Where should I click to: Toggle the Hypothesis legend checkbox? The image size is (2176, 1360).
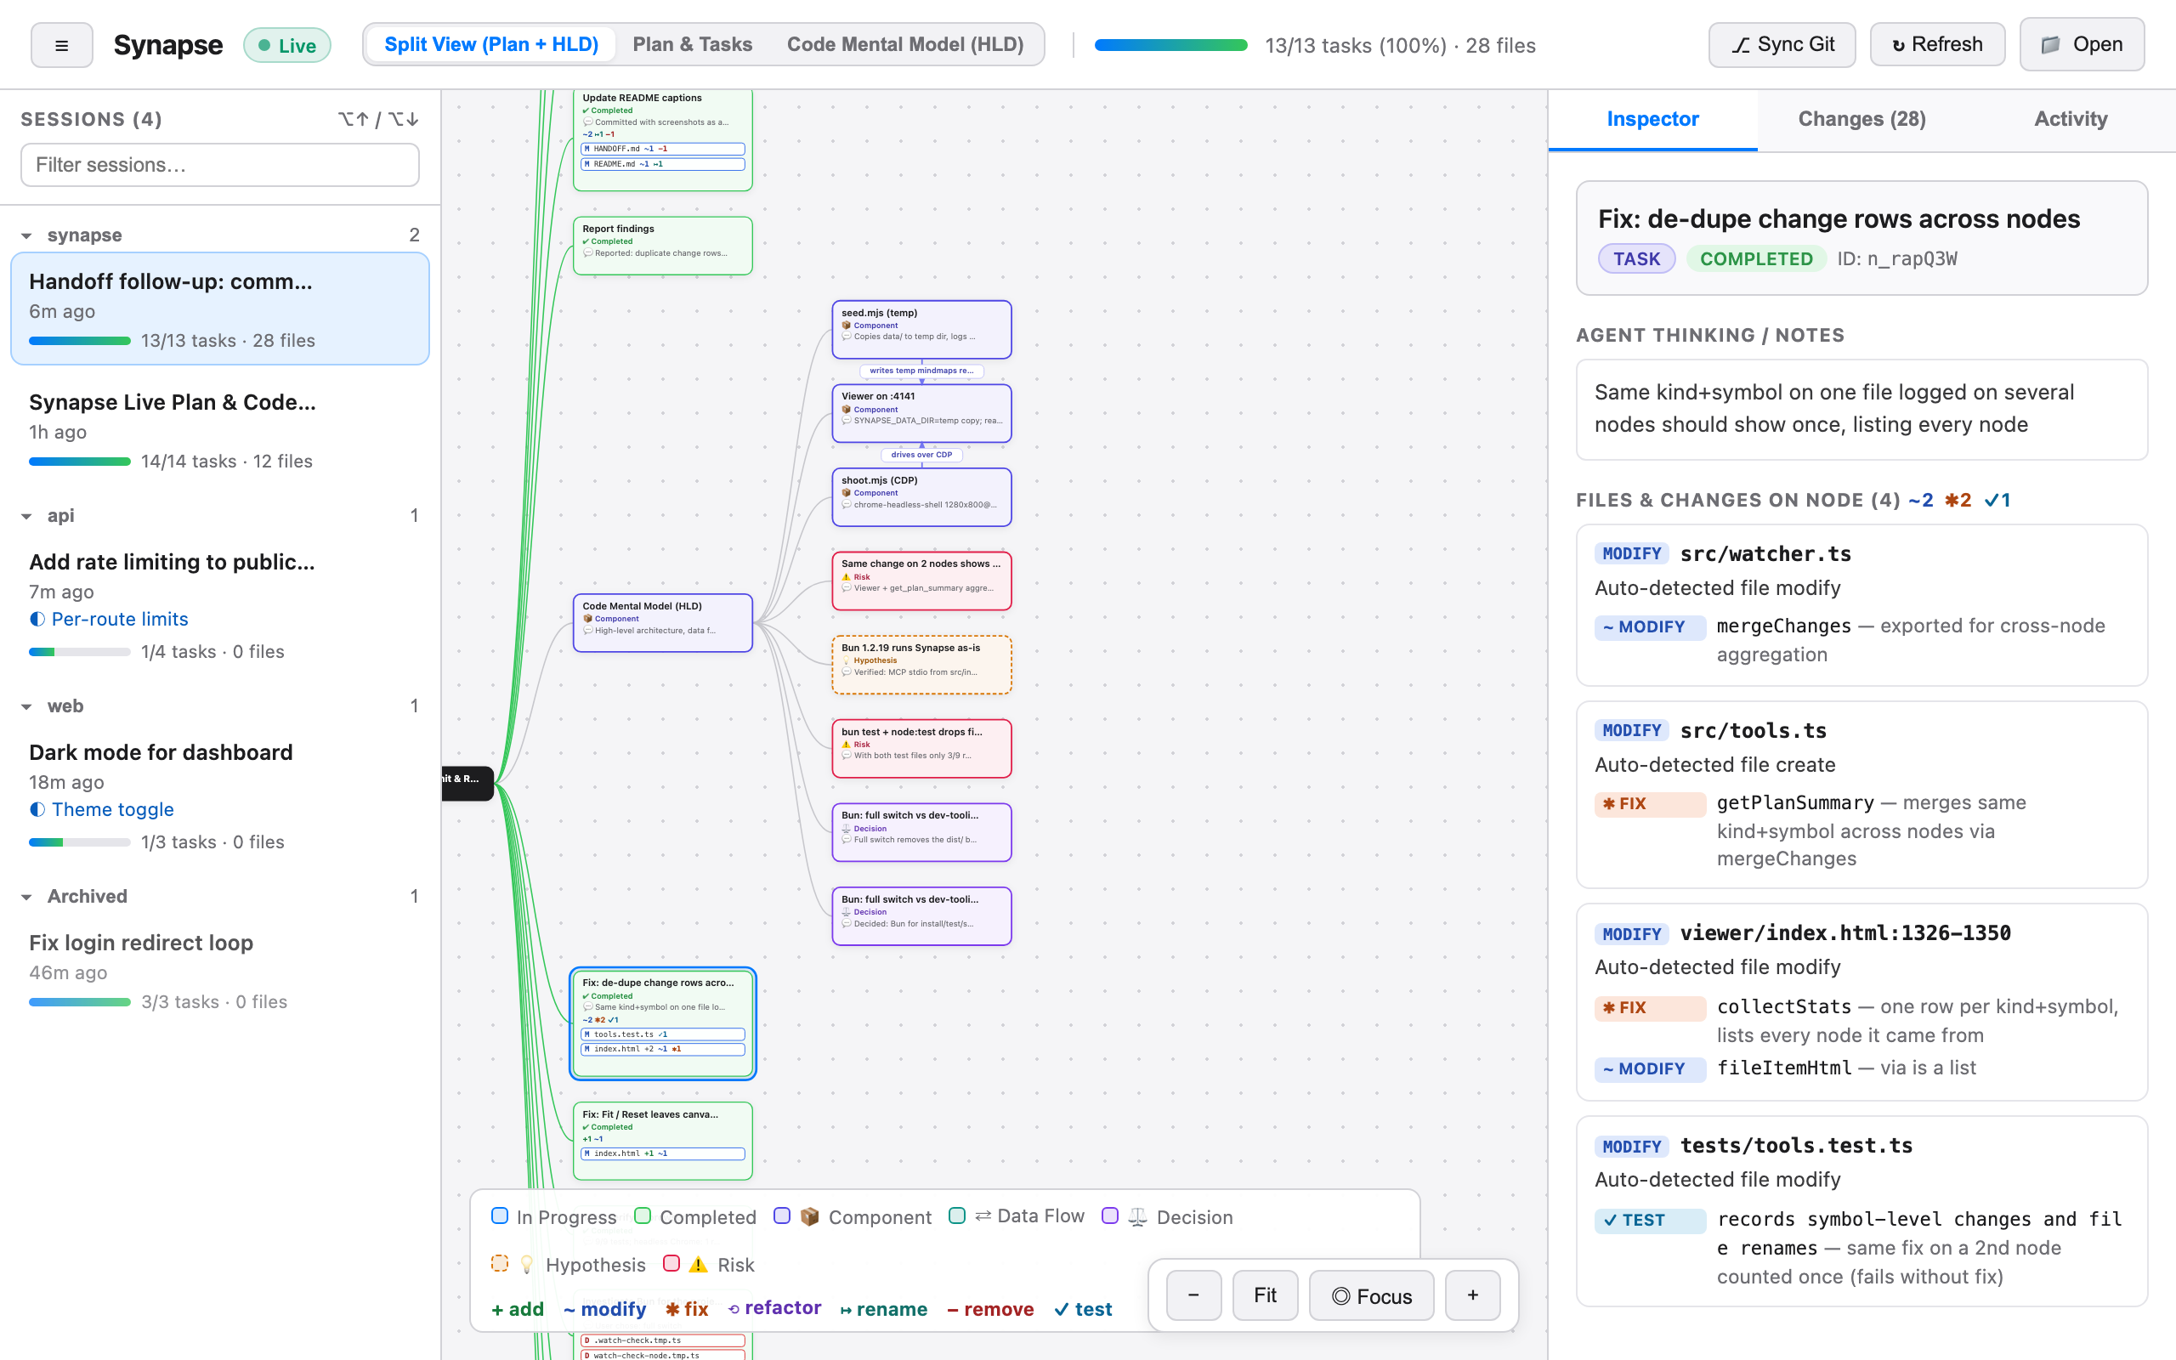pyautogui.click(x=500, y=1264)
